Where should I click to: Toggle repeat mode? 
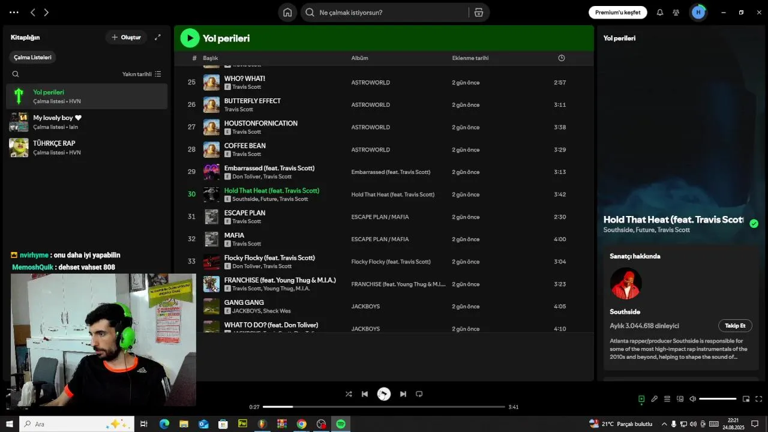point(419,394)
